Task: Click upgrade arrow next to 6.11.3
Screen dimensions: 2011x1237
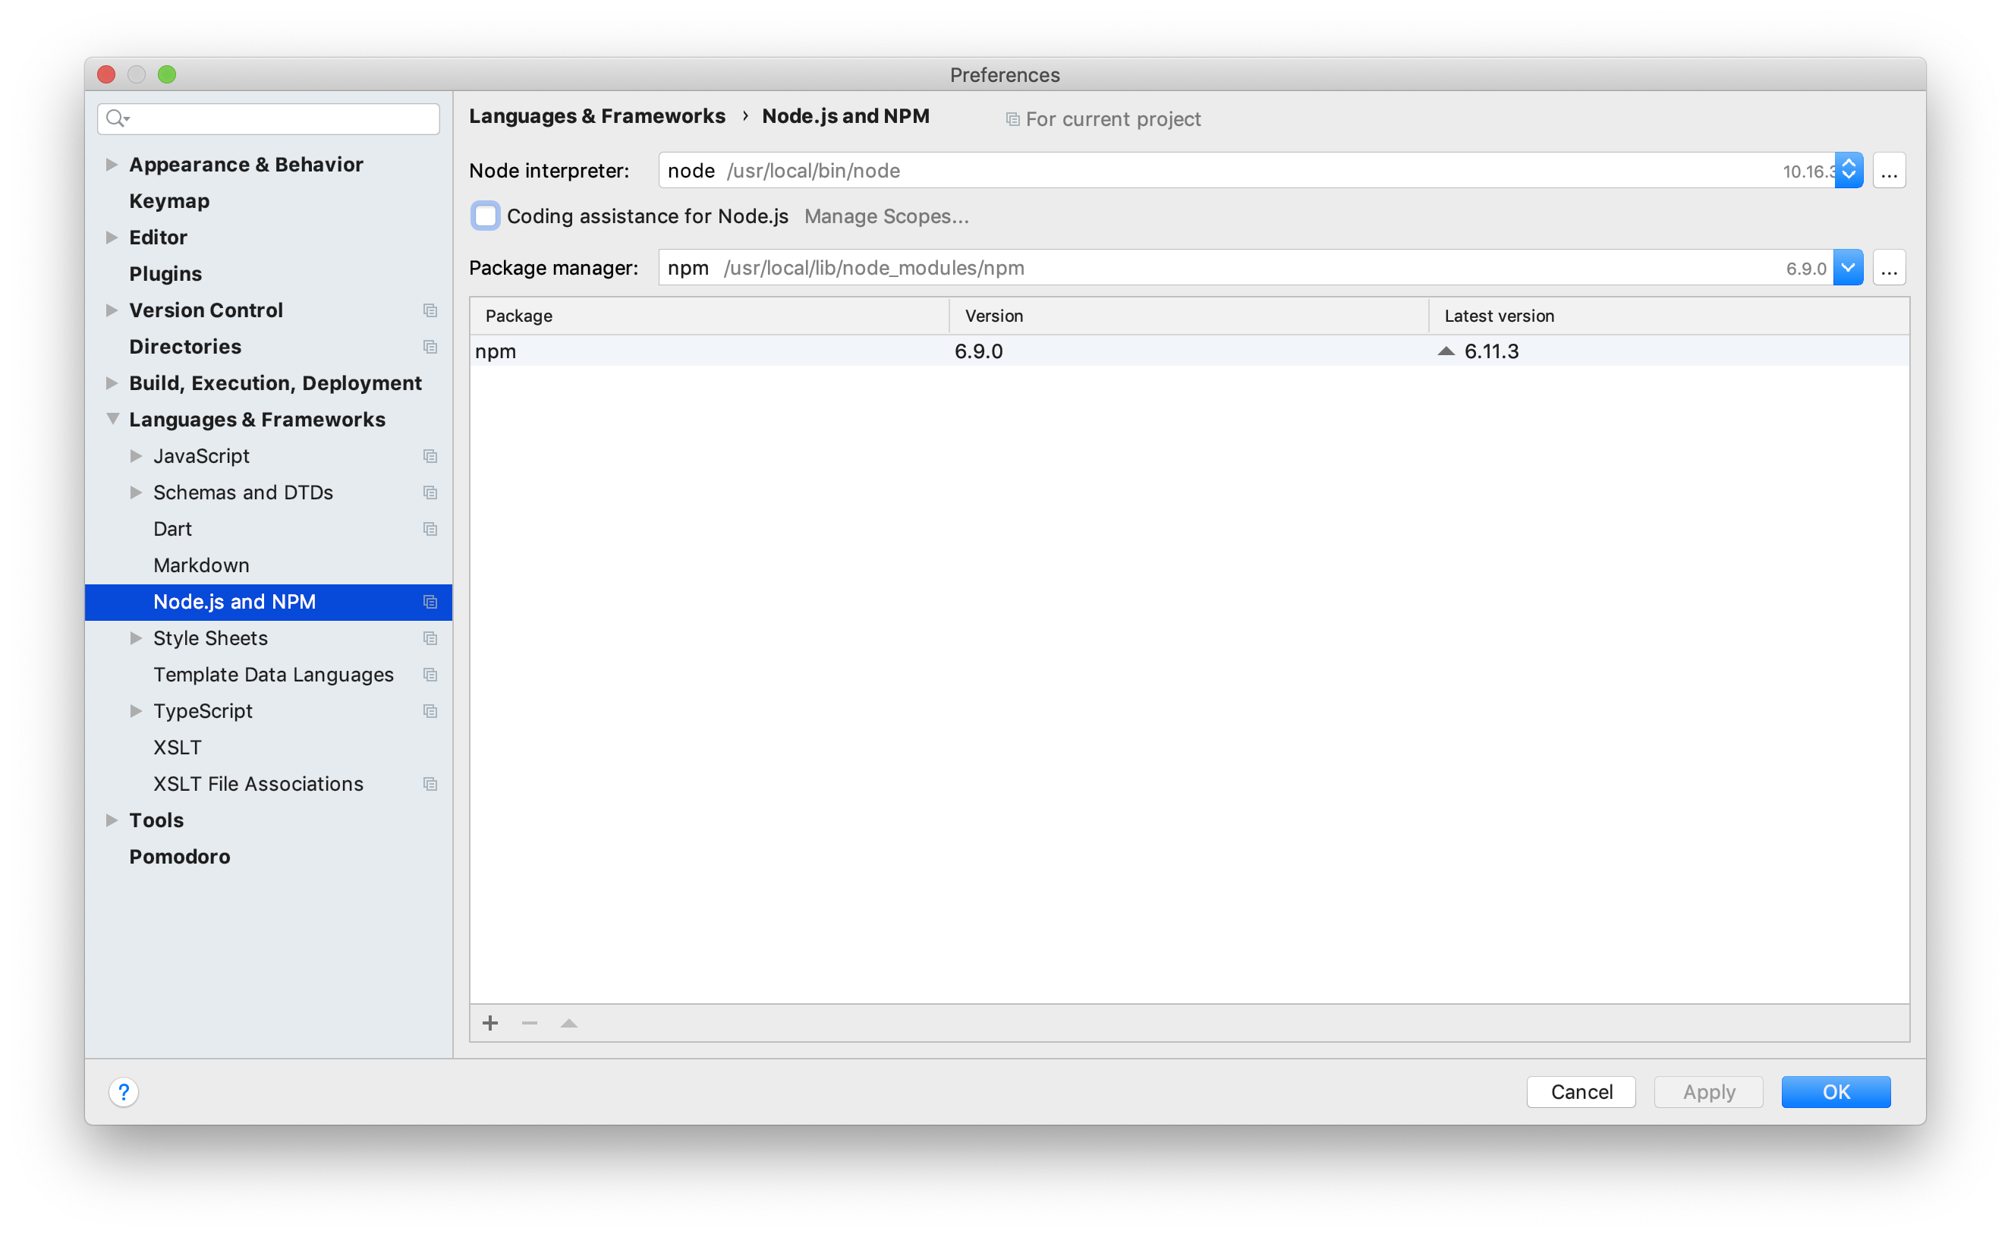Action: 1446,351
